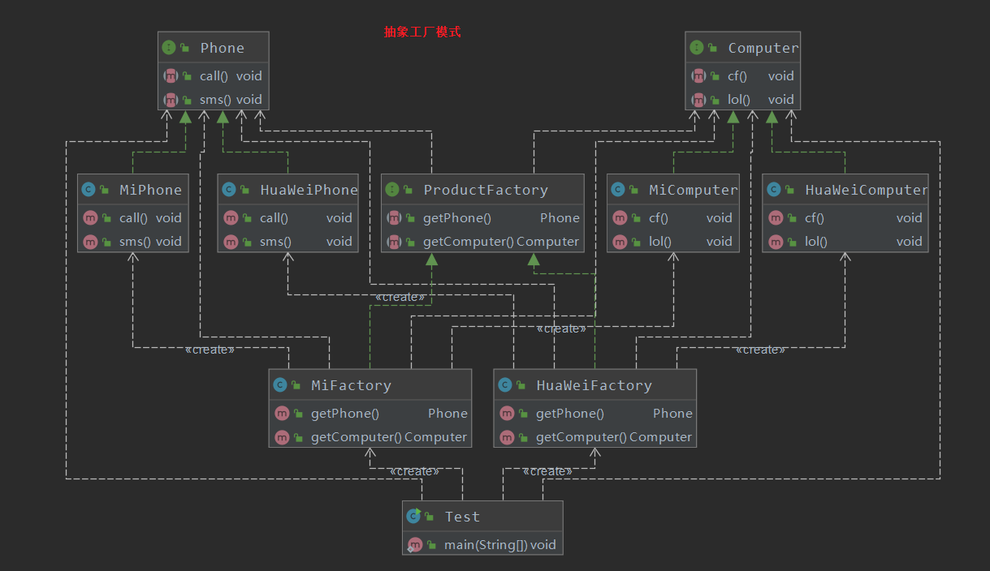The width and height of the screenshot is (990, 571).
Task: Select the HuaWeiComputer class icon
Action: click(774, 190)
